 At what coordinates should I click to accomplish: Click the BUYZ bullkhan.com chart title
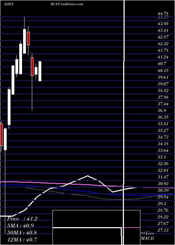[67, 4]
